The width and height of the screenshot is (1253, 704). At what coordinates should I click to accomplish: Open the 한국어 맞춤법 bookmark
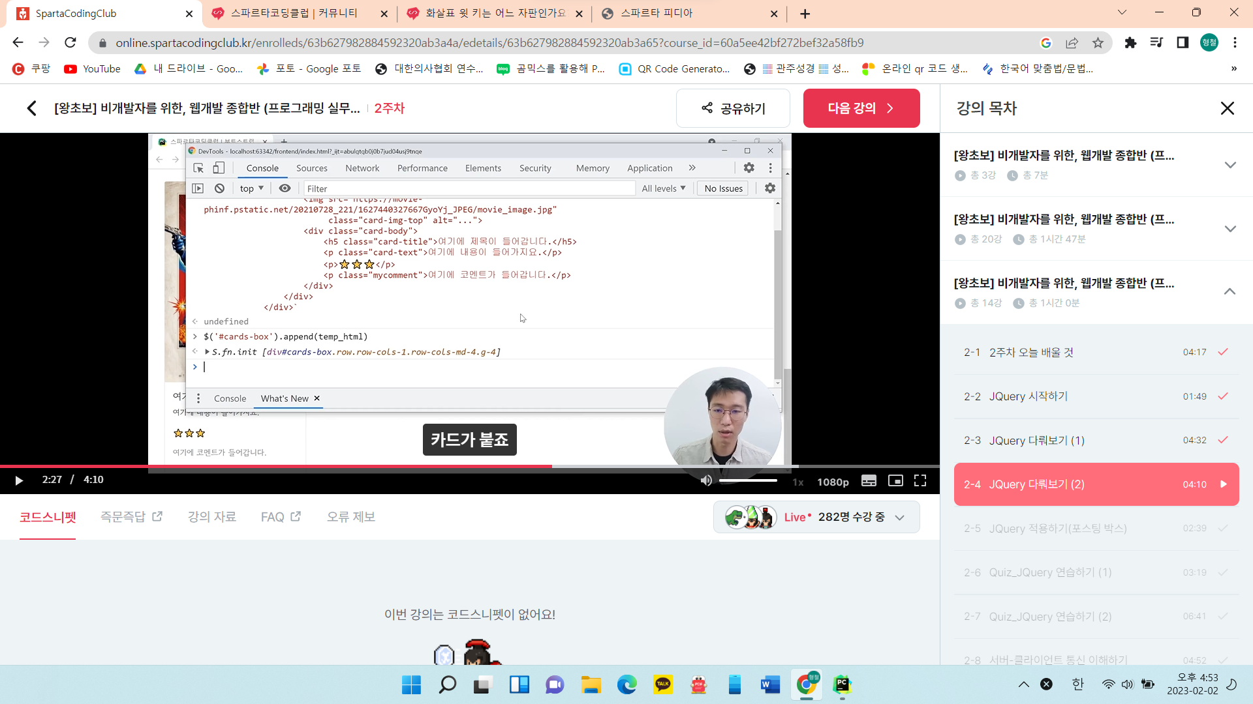coord(1038,69)
